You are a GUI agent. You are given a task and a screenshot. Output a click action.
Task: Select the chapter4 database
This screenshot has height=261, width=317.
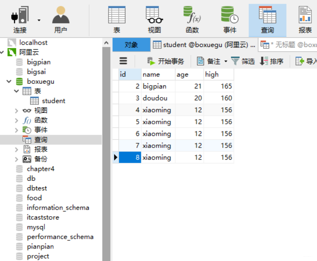click(40, 169)
